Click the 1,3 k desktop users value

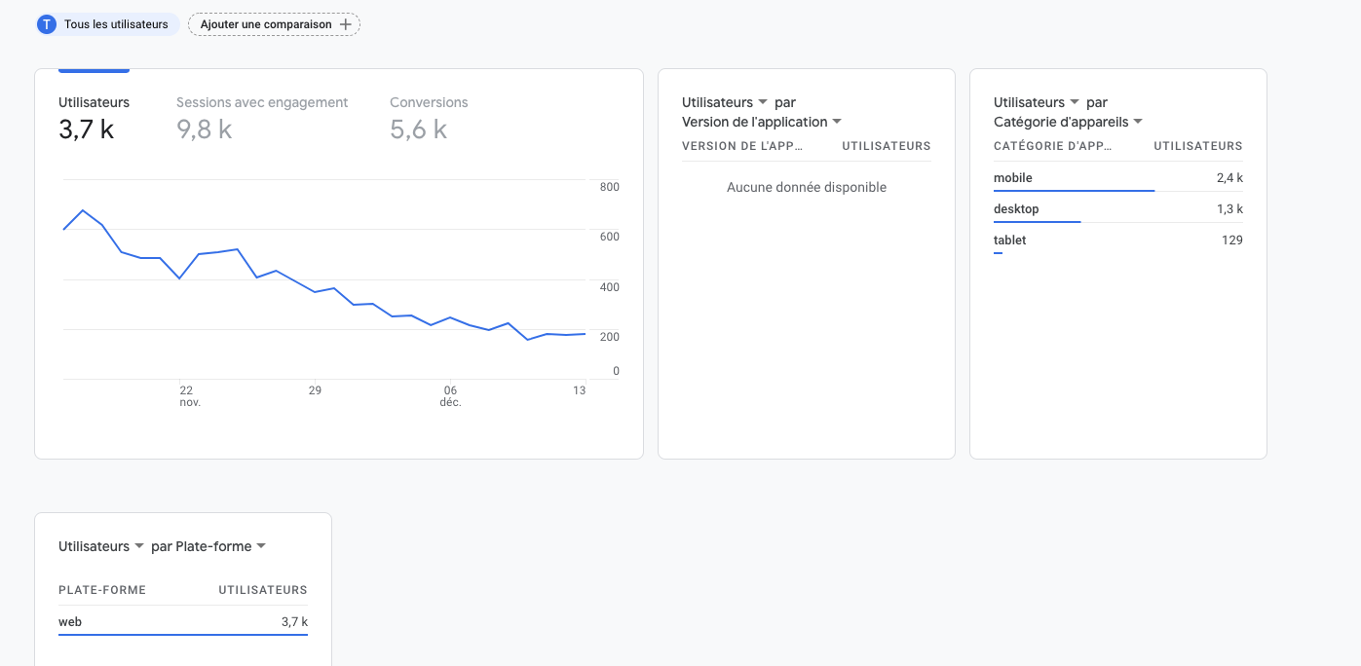1229,209
